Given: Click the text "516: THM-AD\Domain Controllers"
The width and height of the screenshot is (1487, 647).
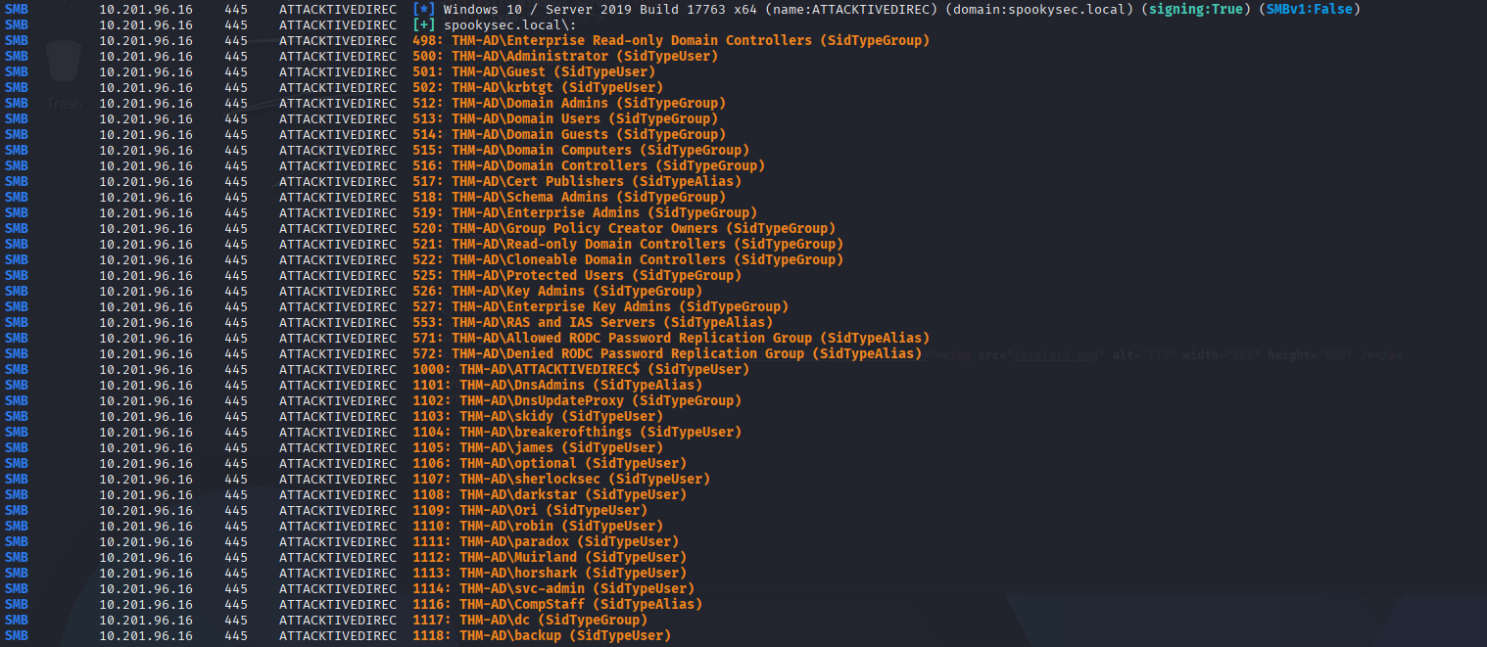Looking at the screenshot, I should (x=530, y=165).
